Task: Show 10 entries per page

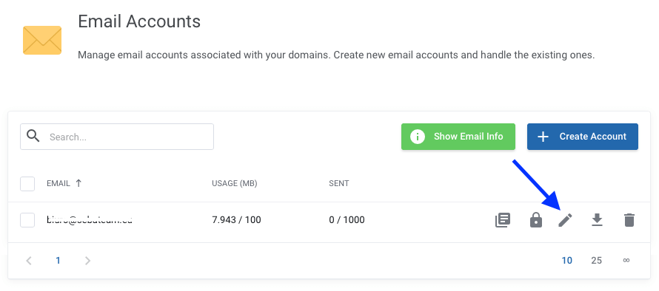Action: pyautogui.click(x=567, y=261)
